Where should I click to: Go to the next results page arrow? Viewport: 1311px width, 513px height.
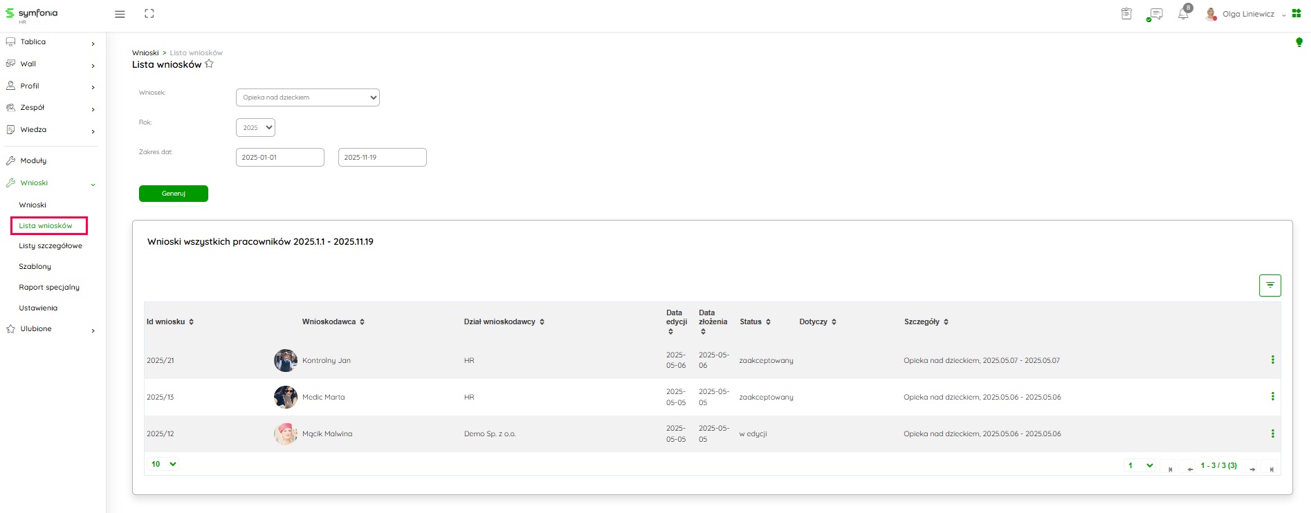coord(1252,469)
